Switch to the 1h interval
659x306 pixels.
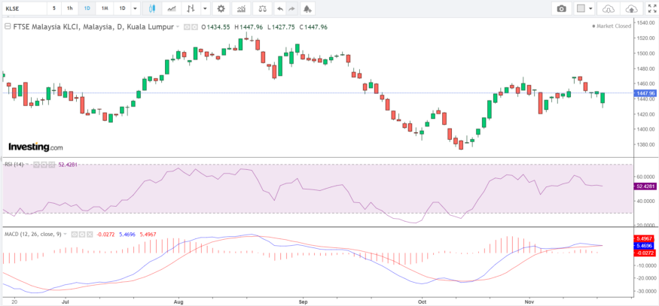pyautogui.click(x=69, y=8)
